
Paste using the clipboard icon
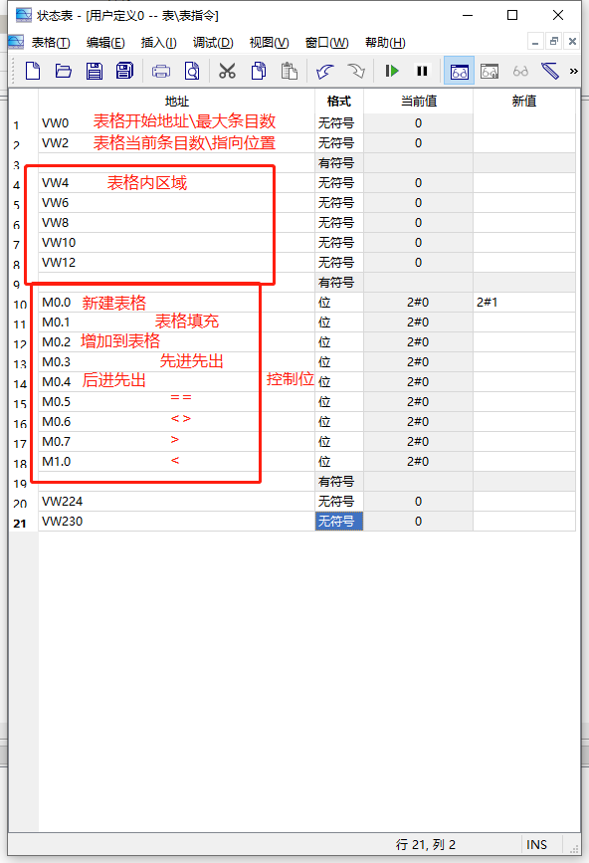point(290,71)
